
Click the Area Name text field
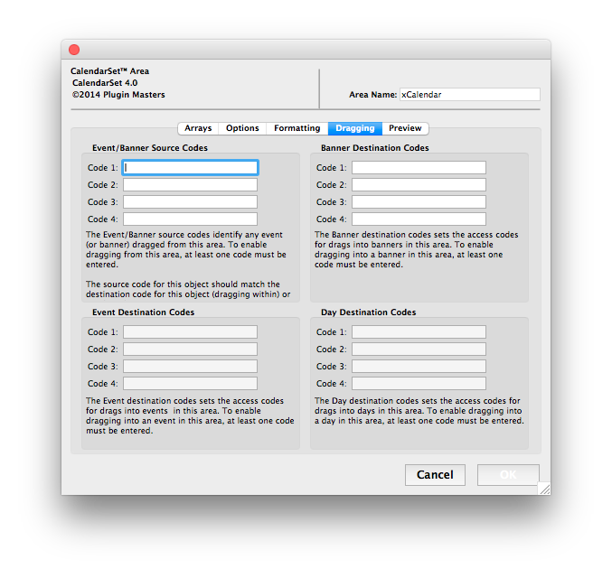468,94
